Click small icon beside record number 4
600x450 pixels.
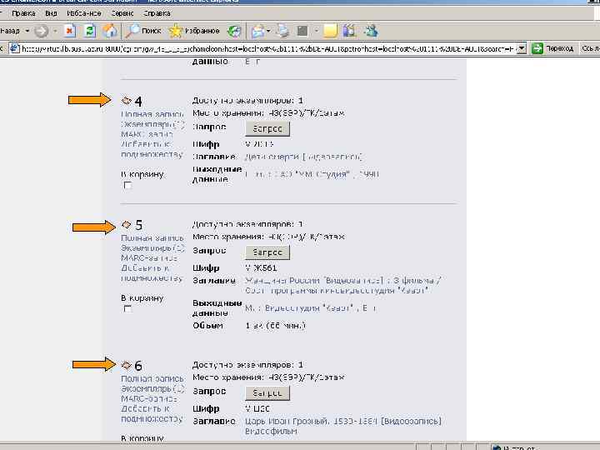tap(126, 101)
